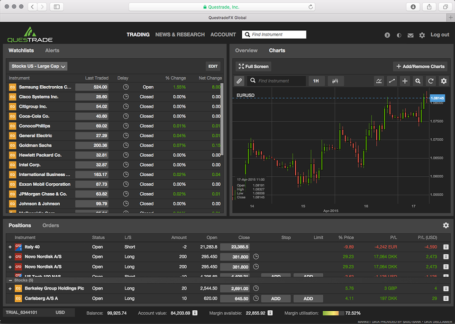Viewport: 455px width, 324px height.
Task: Select Intel Corp. watchlist row
Action: click(115, 165)
